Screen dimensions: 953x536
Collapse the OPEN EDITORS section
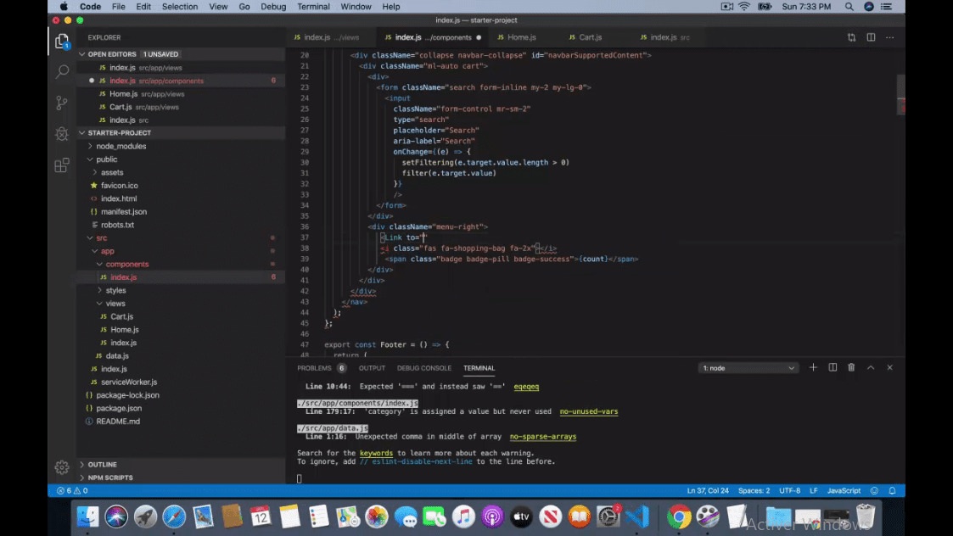(81, 53)
